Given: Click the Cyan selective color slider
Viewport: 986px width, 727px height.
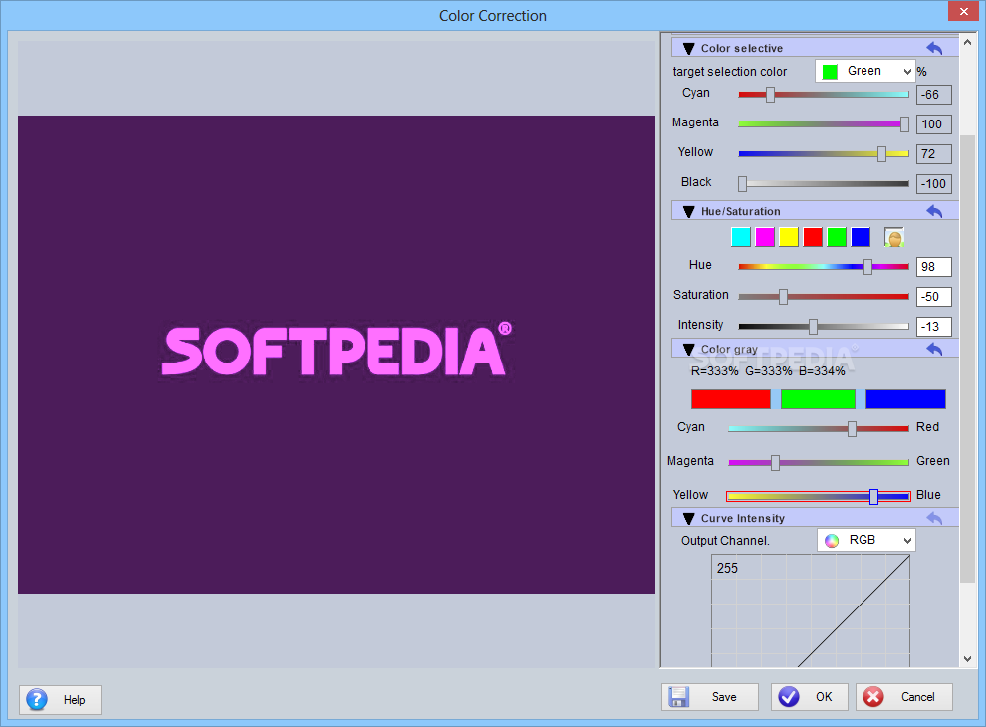Looking at the screenshot, I should (824, 95).
